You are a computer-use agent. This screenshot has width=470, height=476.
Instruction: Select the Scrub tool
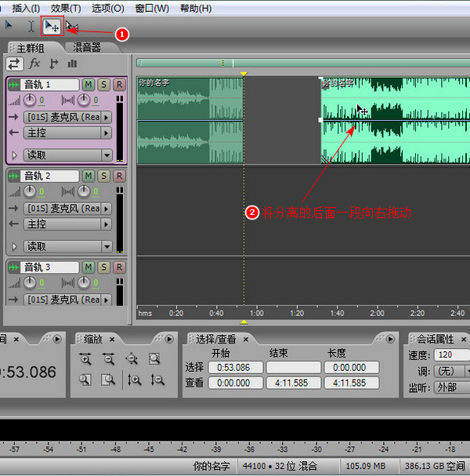pyautogui.click(x=71, y=26)
